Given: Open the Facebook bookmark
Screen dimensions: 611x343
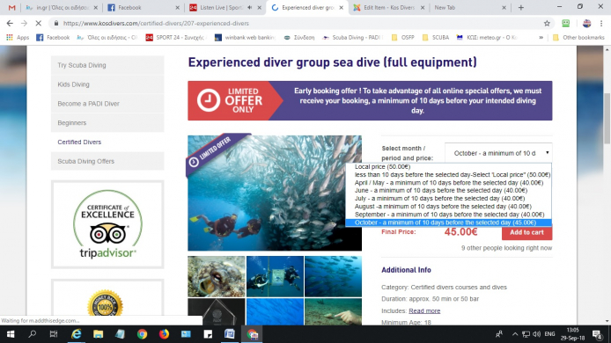Looking at the screenshot, I should tap(53, 37).
